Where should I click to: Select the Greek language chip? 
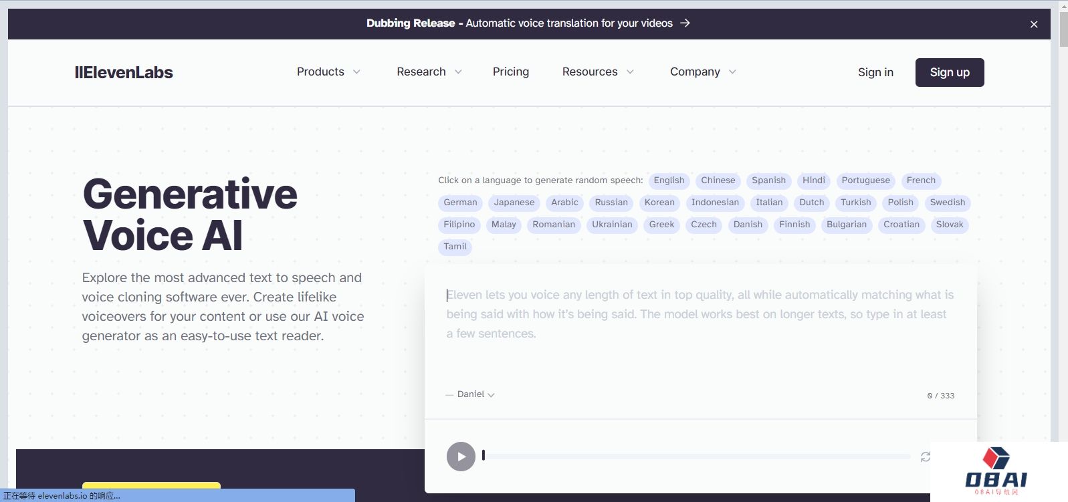pos(661,225)
